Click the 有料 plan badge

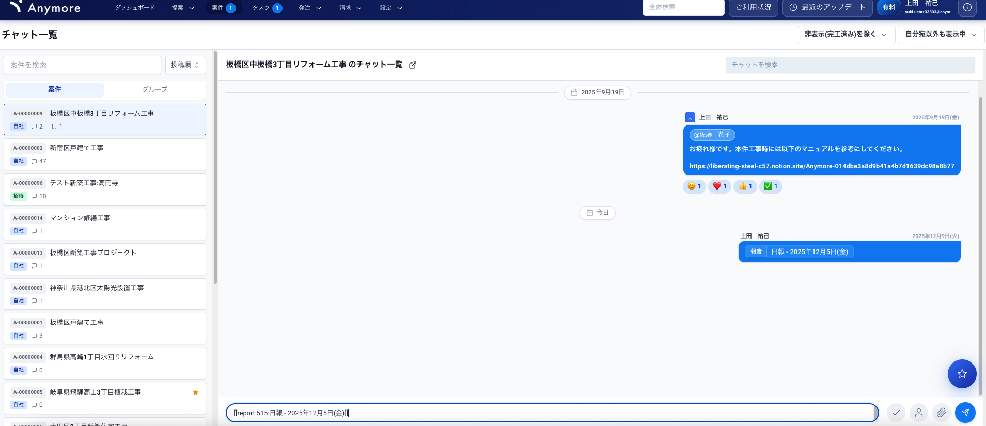889,7
